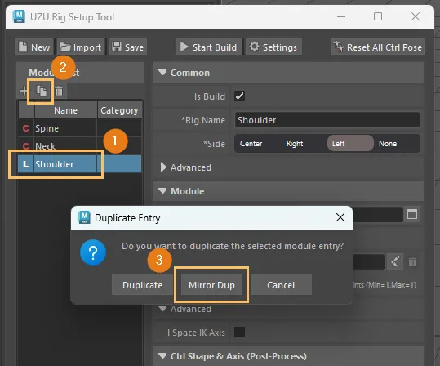The image size is (440, 366).
Task: Click the duplicate module entry icon
Action: point(42,91)
